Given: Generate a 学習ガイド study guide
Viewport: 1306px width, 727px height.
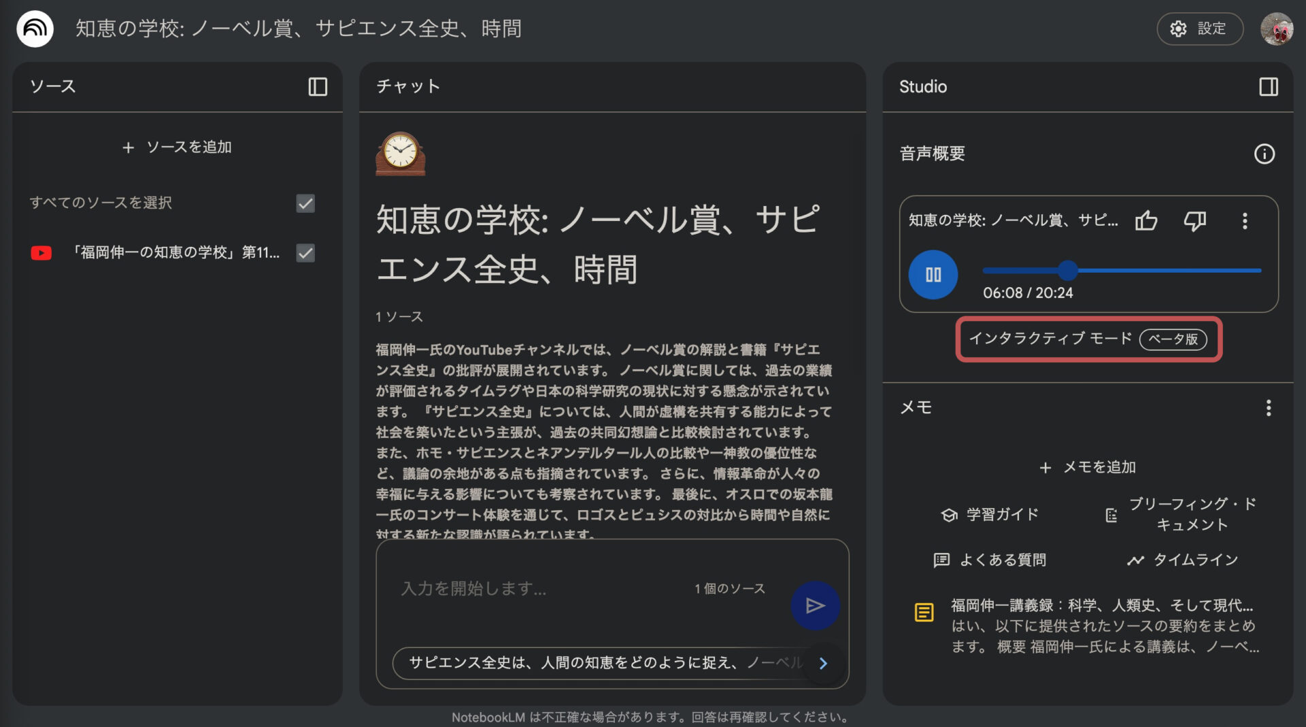Looking at the screenshot, I should pos(990,515).
